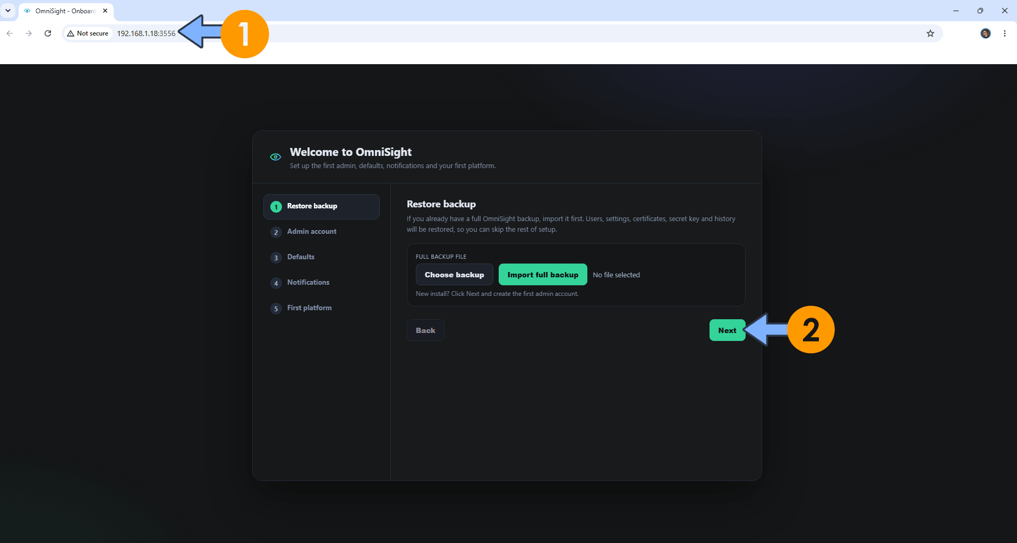The image size is (1017, 543).
Task: Go to step 3 Defaults
Action: coord(321,257)
